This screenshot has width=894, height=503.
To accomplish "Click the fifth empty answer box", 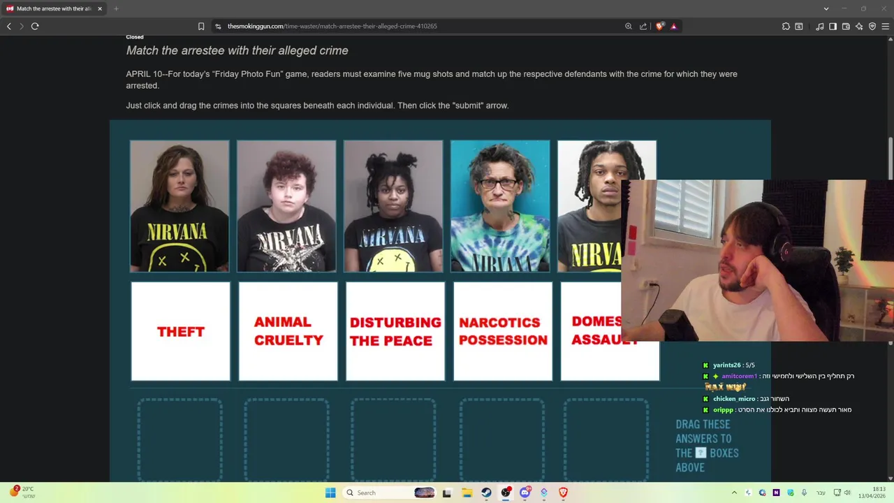I will [x=606, y=440].
